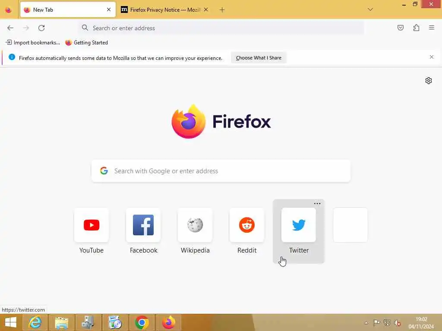Open new tab personalize gear icon
The height and width of the screenshot is (331, 442).
point(428,81)
